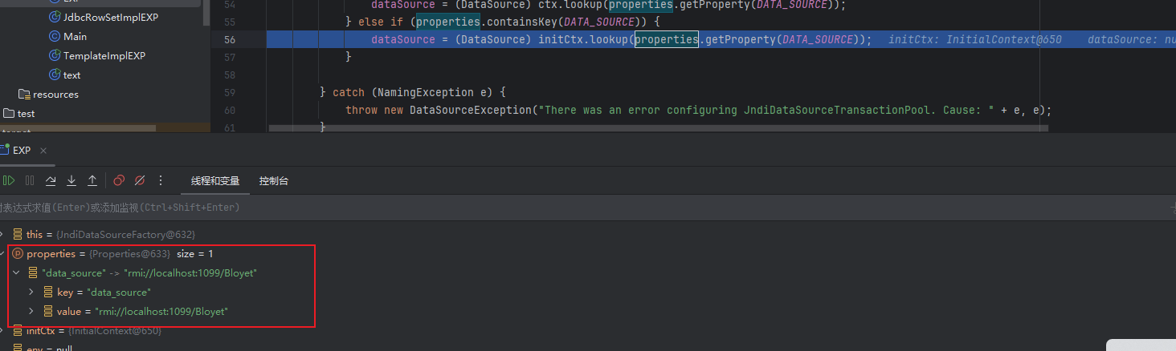The height and width of the screenshot is (351, 1176).
Task: Resume program with the green play icon
Action: point(9,181)
